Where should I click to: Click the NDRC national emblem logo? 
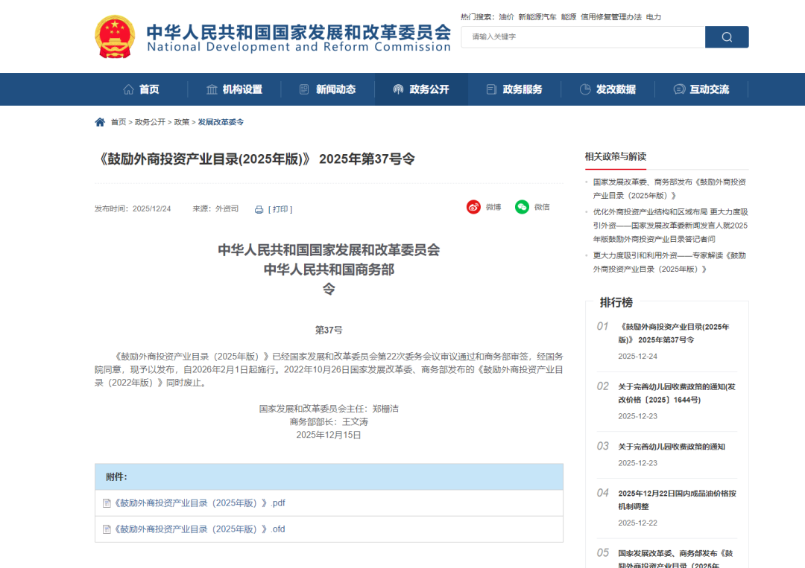115,35
